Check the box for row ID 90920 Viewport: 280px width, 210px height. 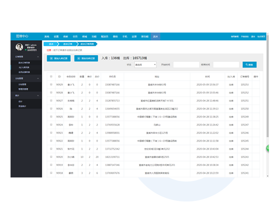pyautogui.click(x=51, y=157)
